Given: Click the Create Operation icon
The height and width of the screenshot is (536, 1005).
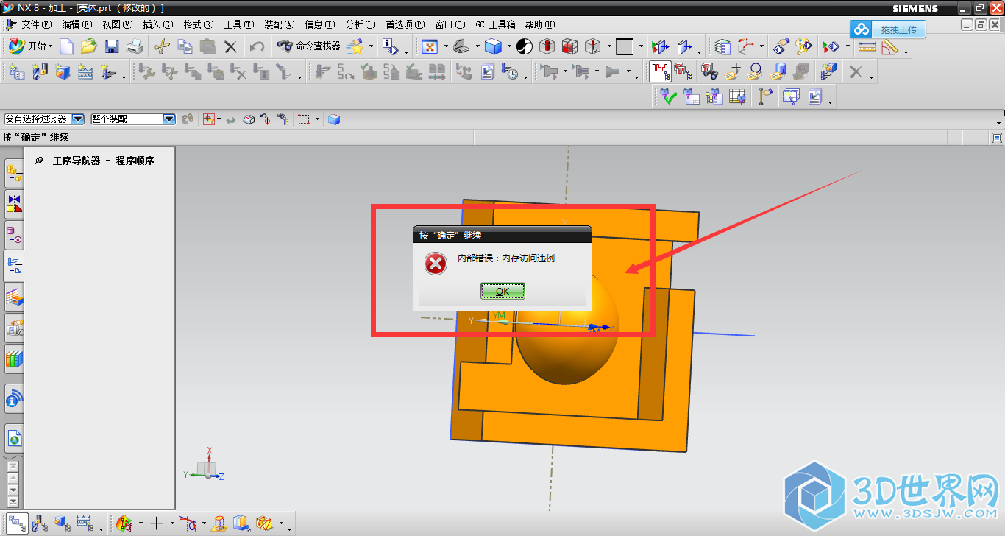Looking at the screenshot, I should (x=108, y=71).
